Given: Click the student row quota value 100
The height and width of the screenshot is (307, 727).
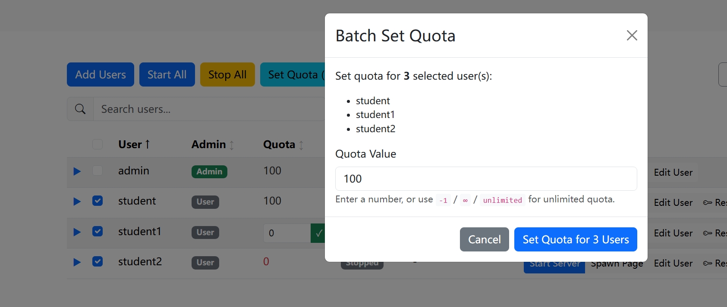Looking at the screenshot, I should (x=272, y=201).
